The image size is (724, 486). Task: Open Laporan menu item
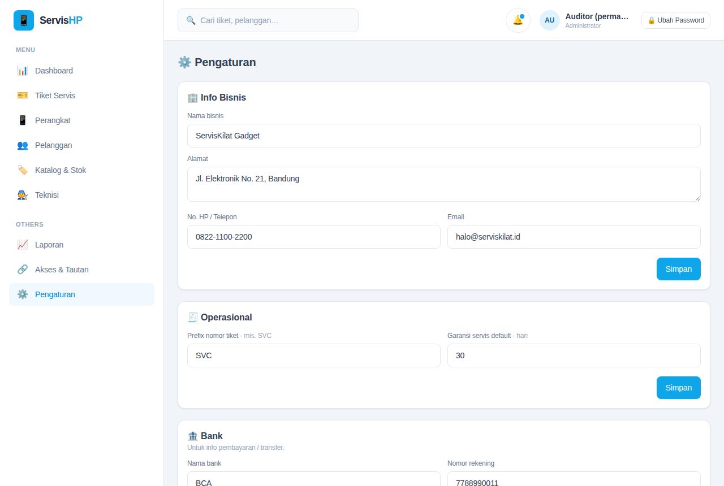click(x=81, y=245)
